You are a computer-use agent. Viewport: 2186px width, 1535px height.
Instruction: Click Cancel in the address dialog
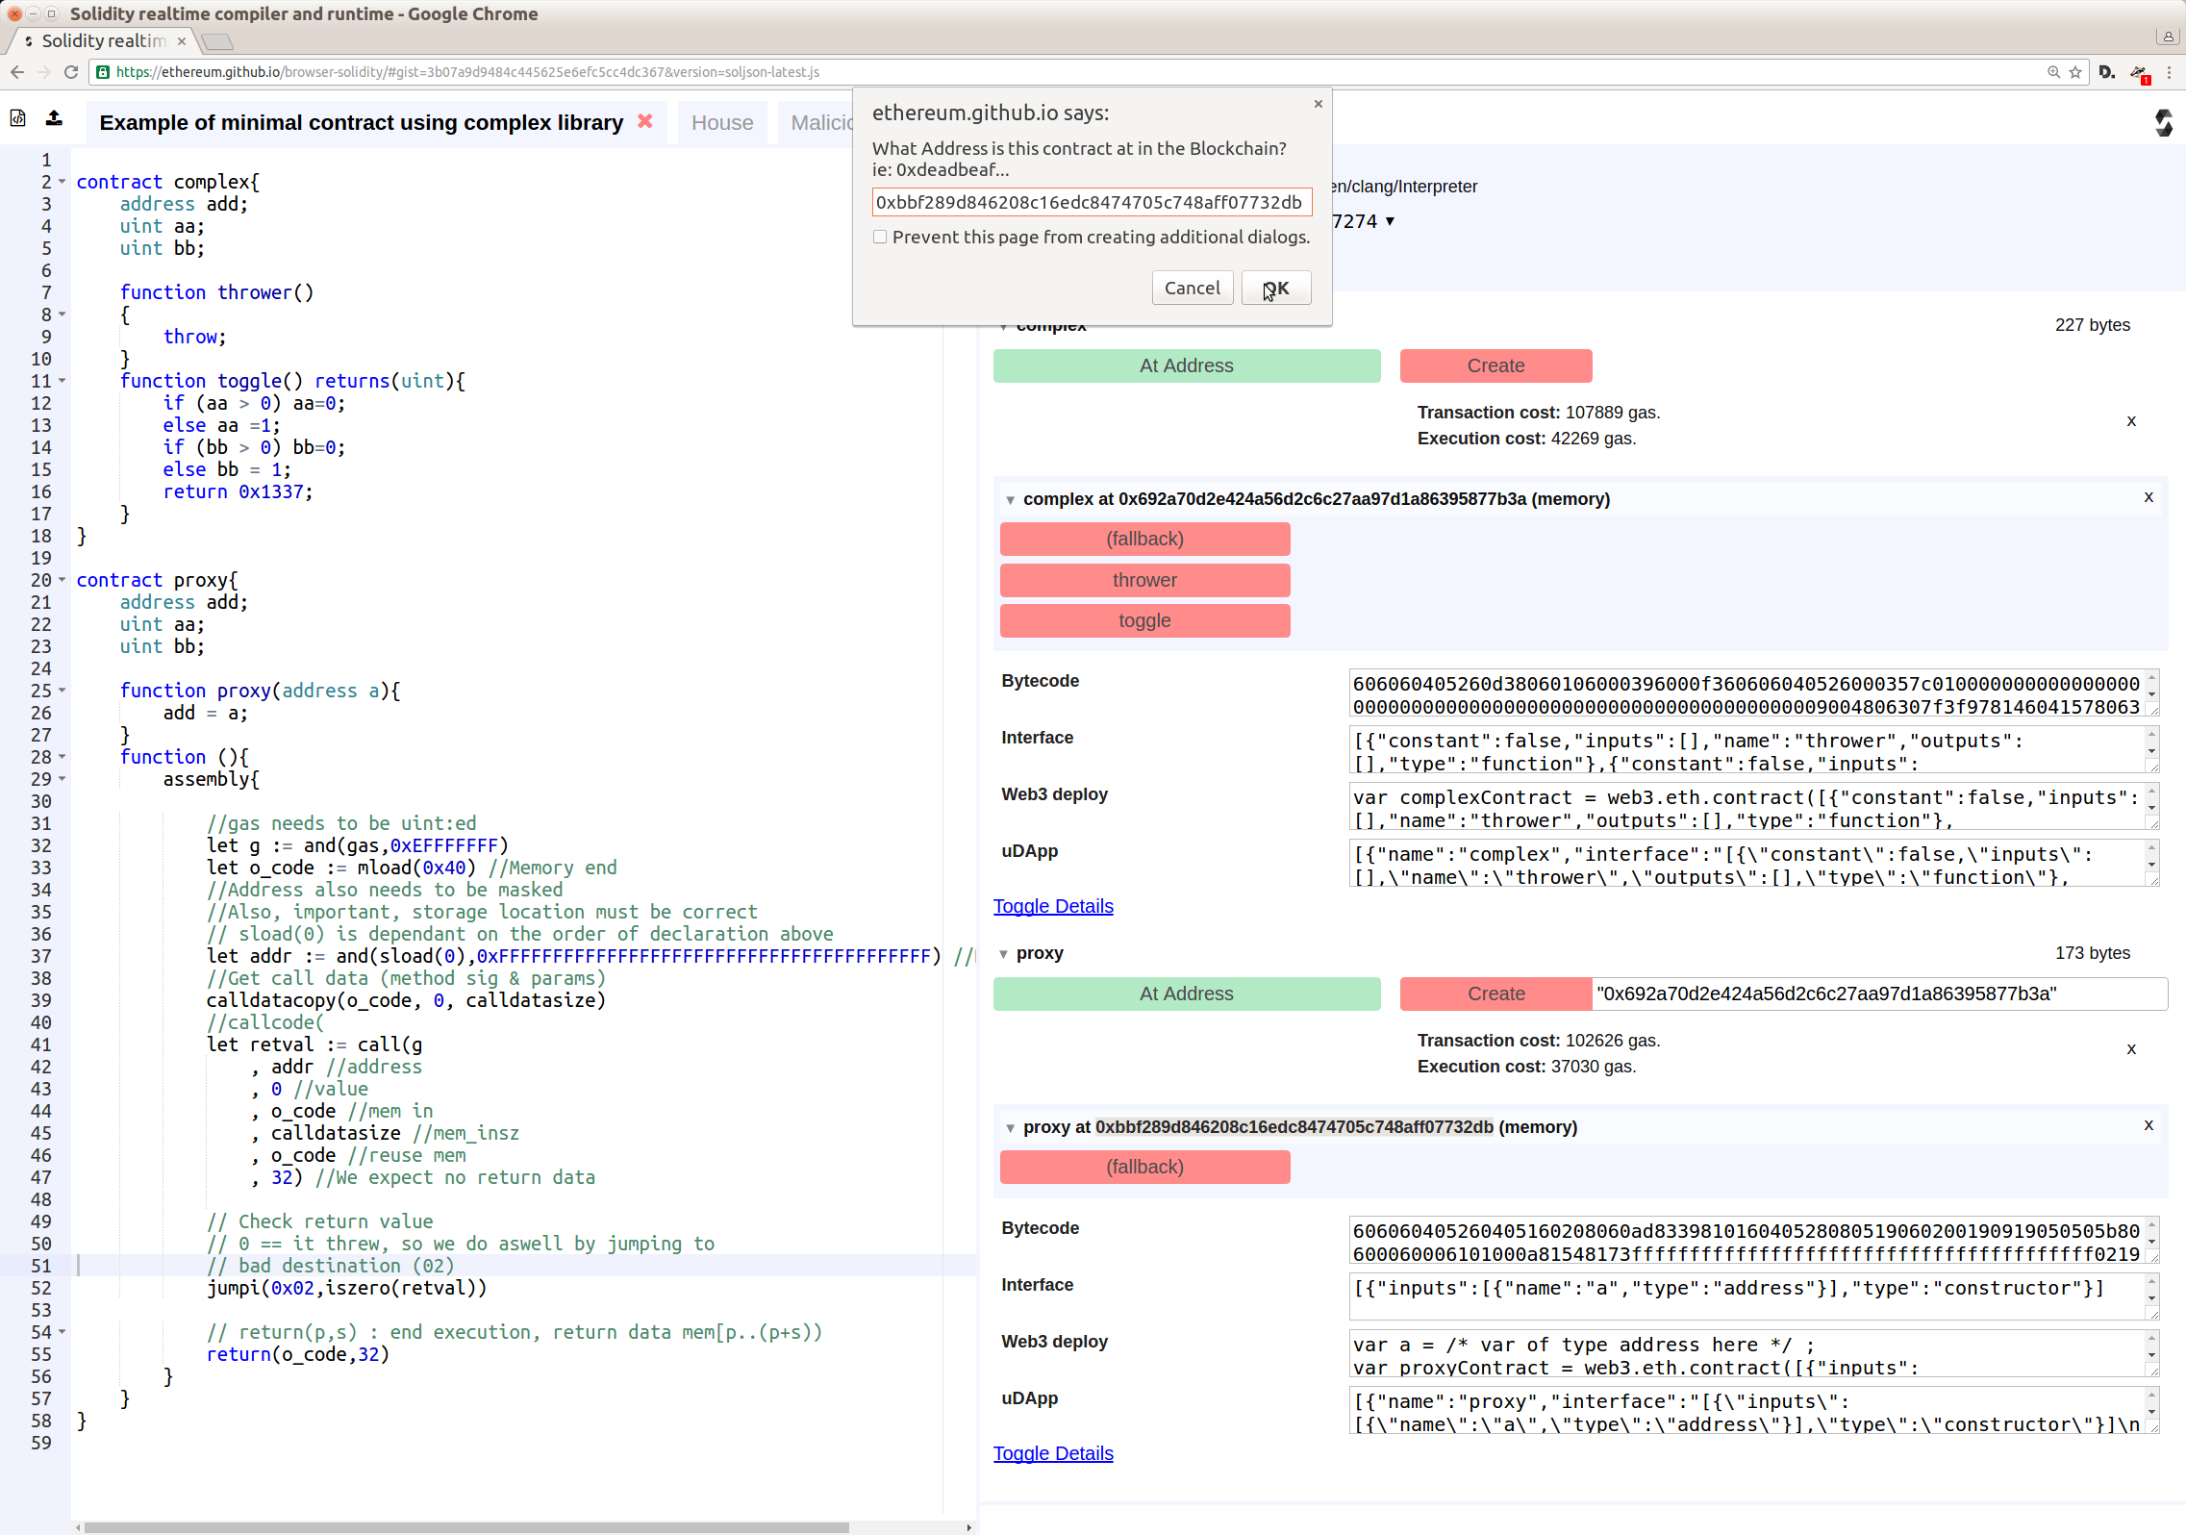point(1192,289)
